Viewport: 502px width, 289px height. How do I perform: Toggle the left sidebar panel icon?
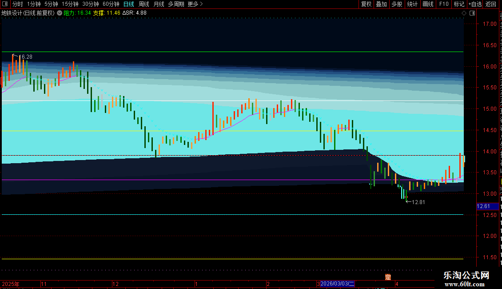[5, 4]
